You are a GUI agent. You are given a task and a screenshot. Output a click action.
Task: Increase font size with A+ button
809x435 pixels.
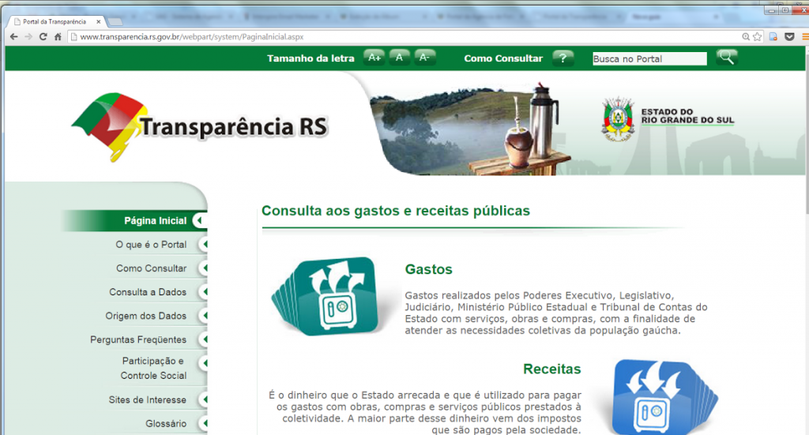coord(374,58)
